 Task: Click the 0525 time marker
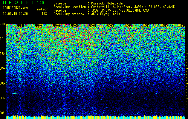tap(92, 26)
